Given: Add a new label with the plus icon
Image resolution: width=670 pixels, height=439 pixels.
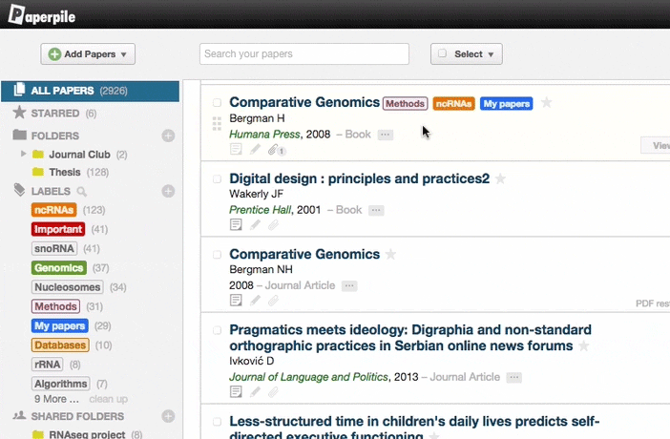Looking at the screenshot, I should point(168,191).
